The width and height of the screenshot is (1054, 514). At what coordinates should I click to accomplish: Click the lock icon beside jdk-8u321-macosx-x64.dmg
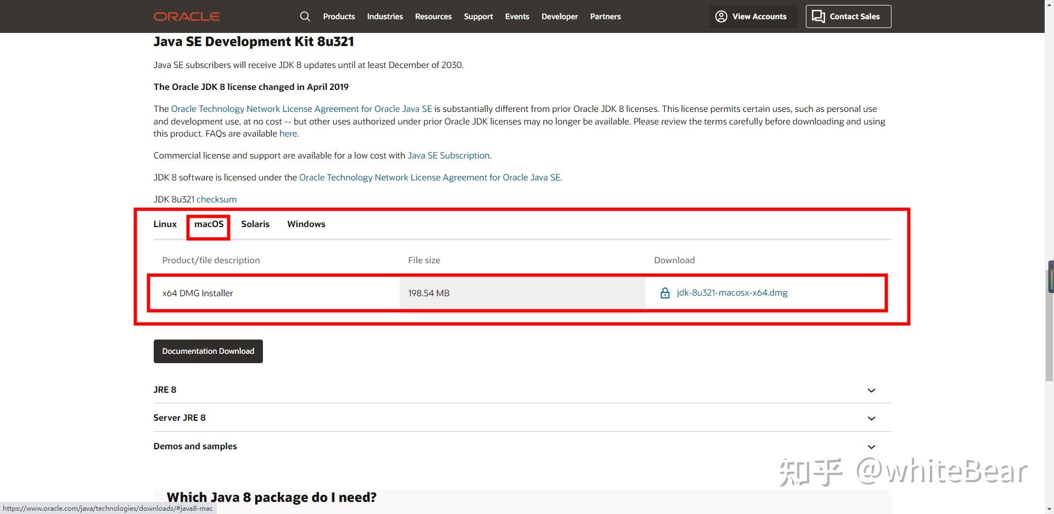click(x=665, y=293)
